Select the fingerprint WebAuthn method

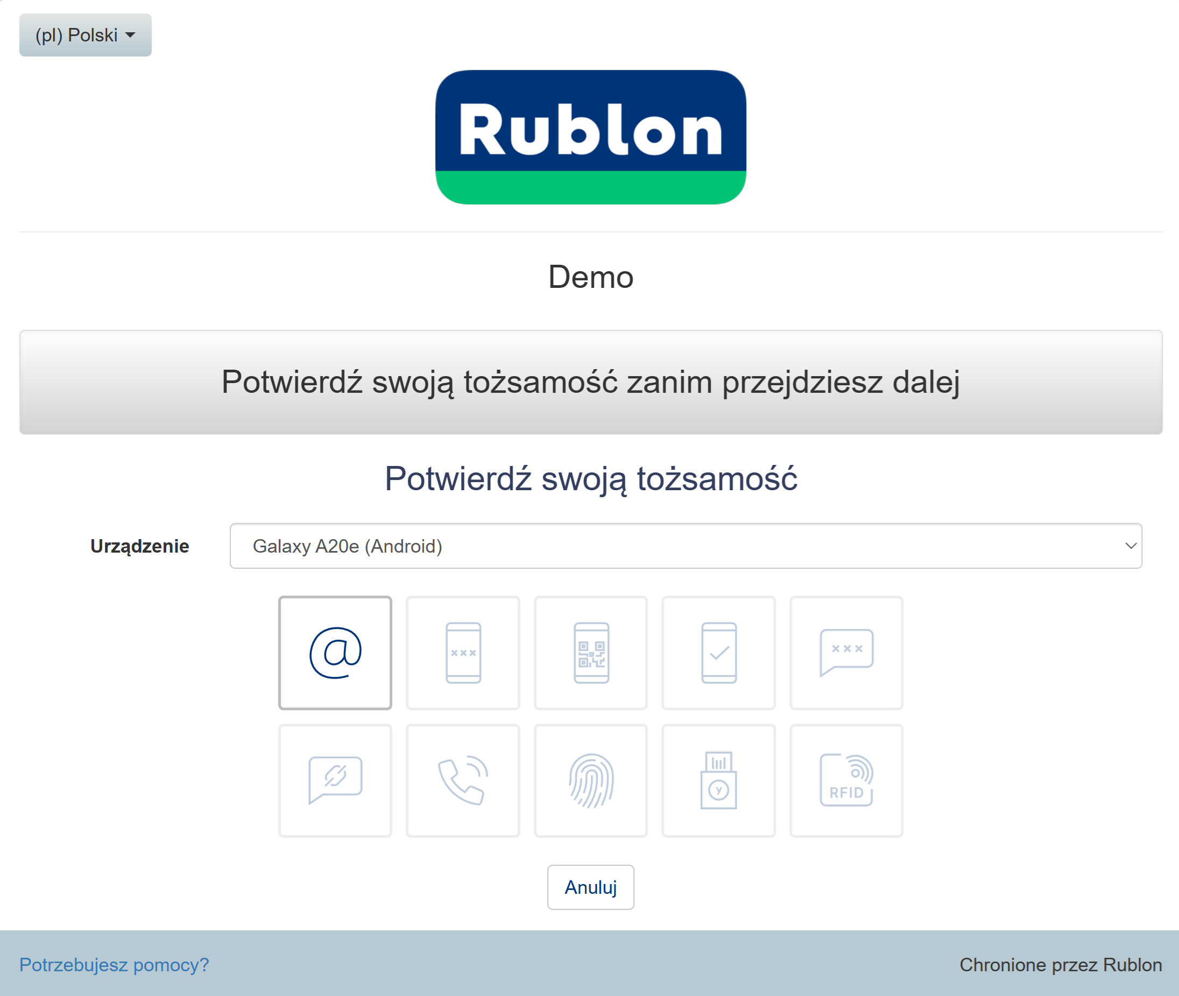[591, 780]
